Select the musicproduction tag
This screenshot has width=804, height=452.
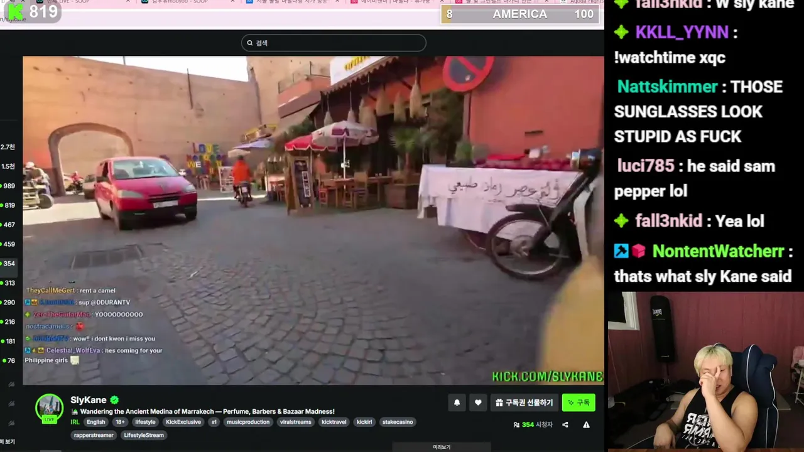(248, 422)
